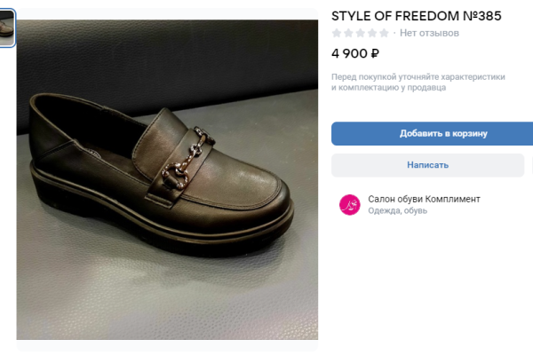Open the Салон обуви Комплимент shop link
The image size is (533, 355).
[x=424, y=199]
